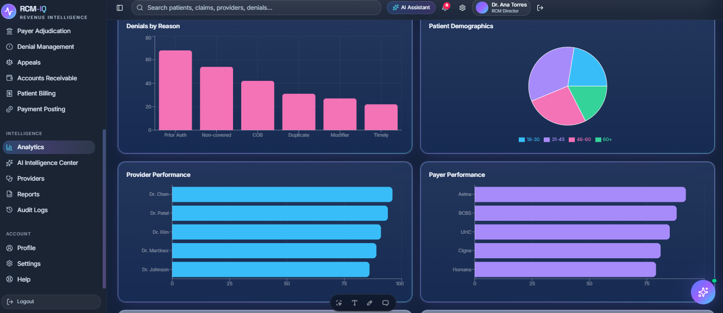Click the Humana payer performance bar

[x=565, y=270]
